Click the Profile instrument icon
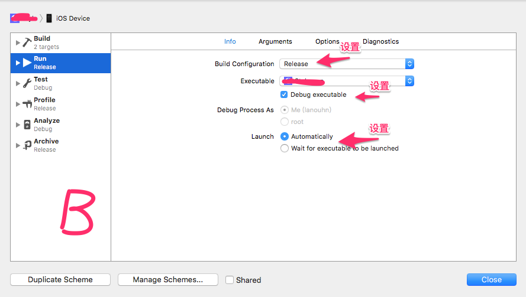Screen dimensions: 526x297 click(x=27, y=104)
